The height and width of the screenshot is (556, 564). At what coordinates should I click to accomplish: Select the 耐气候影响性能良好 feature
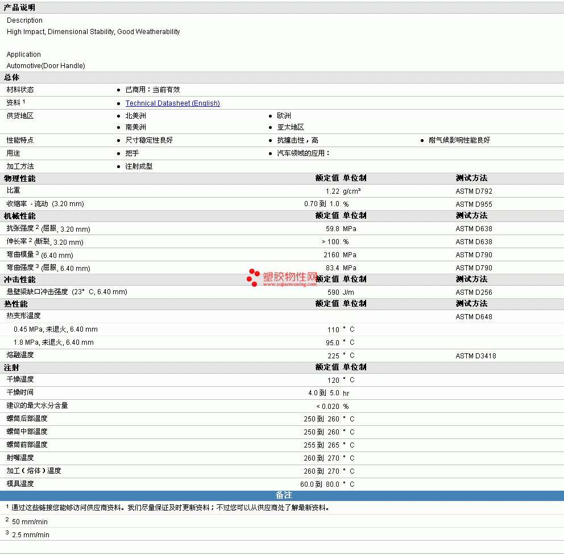click(x=459, y=140)
